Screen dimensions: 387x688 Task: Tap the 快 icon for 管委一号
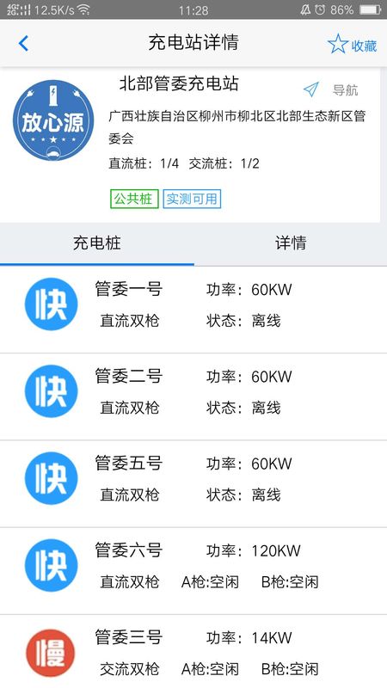click(51, 304)
